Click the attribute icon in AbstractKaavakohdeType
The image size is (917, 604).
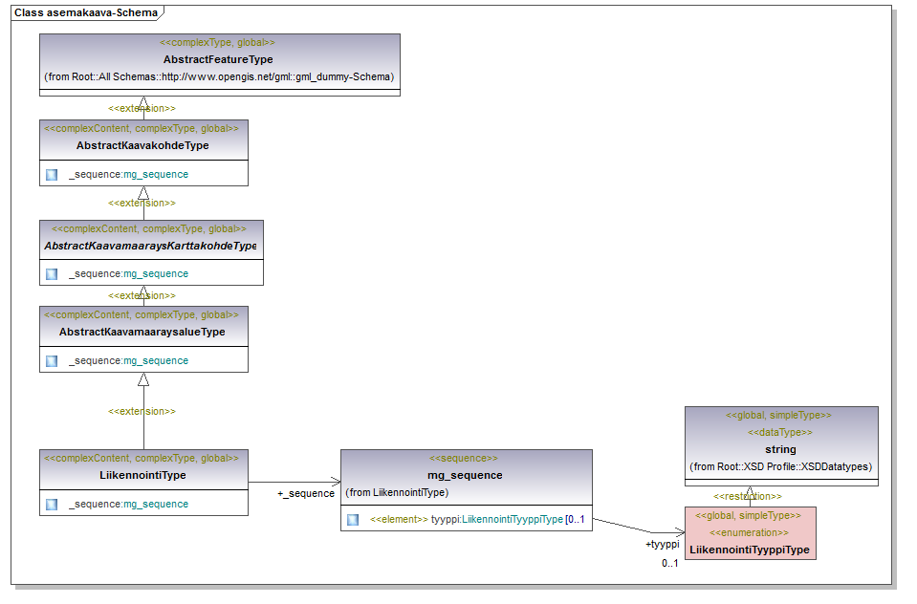[x=52, y=175]
